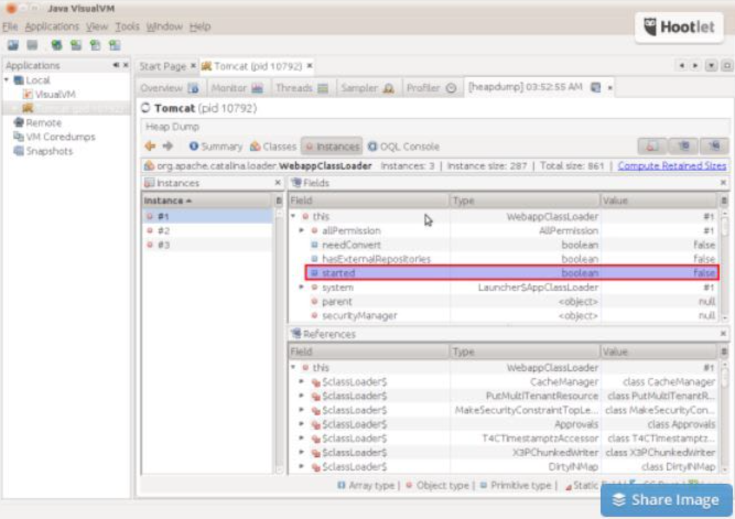Select the hasExternalRepositories field row

[504, 259]
